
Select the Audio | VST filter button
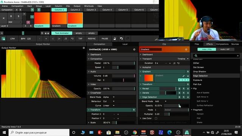point(225,49)
